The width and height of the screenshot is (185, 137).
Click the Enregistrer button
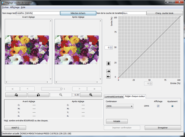(x=163, y=128)
